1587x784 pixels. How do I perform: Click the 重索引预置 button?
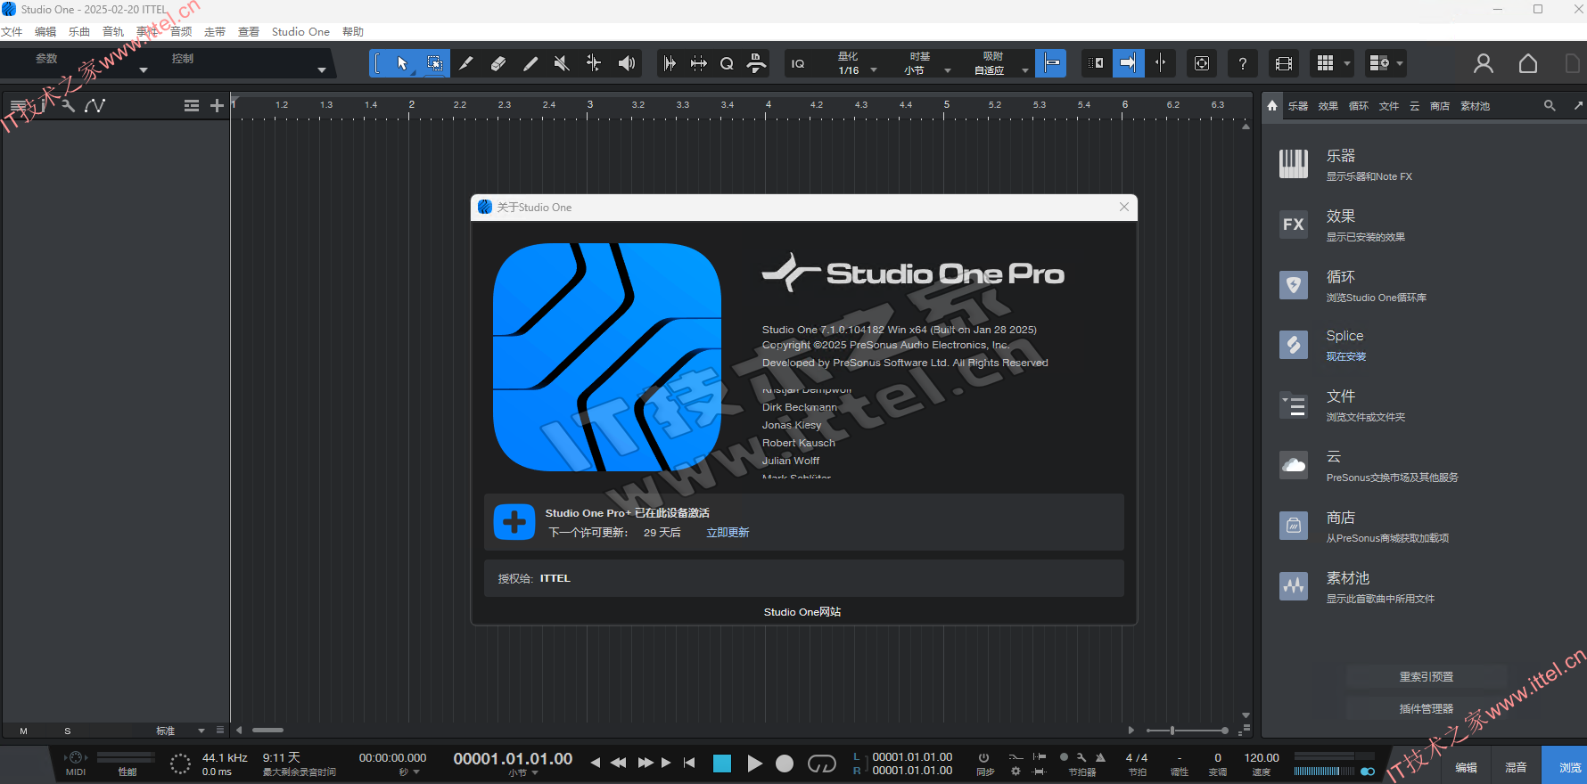tap(1427, 677)
